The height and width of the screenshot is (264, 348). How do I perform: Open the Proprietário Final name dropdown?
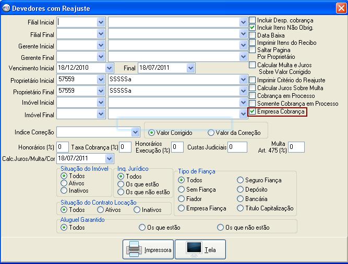(x=243, y=91)
